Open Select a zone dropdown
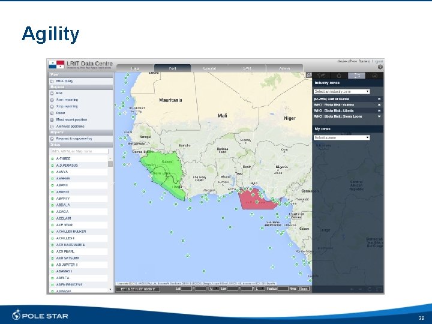Screen dimensions: 432x324 coord(341,137)
